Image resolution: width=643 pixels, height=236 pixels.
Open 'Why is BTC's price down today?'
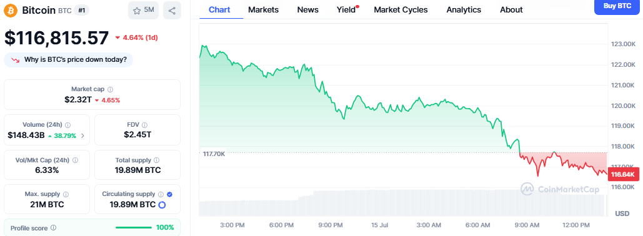click(x=69, y=60)
